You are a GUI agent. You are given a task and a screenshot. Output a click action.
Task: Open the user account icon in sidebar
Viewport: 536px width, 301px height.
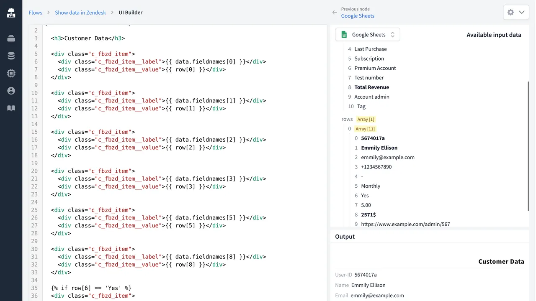pyautogui.click(x=11, y=91)
